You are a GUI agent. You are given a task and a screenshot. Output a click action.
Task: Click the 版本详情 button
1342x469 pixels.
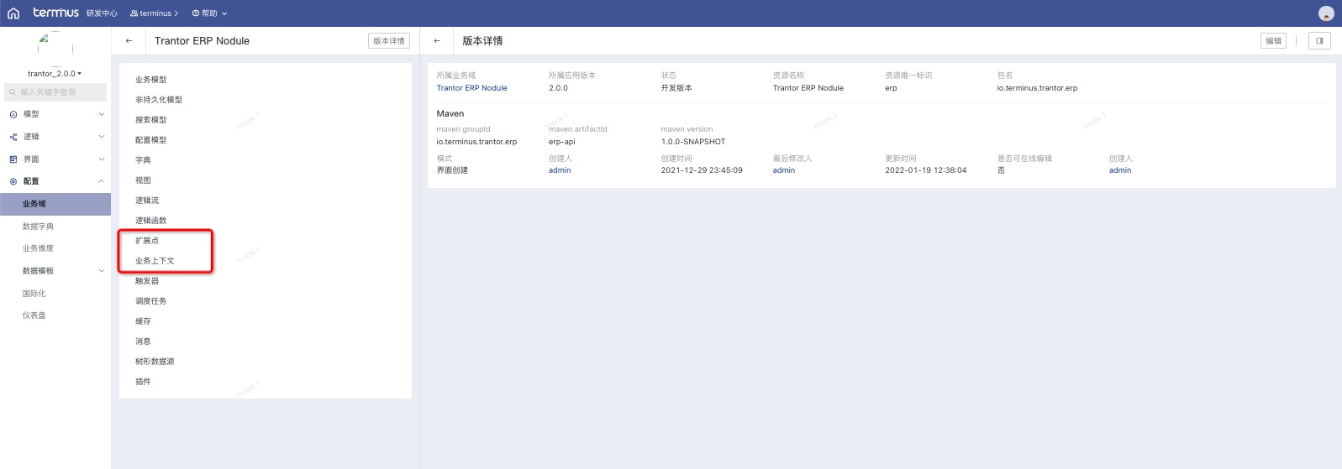[x=389, y=40]
